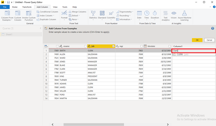Click the mgr column number type icon
Viewport: 216px width, 126px height.
(x=117, y=46)
